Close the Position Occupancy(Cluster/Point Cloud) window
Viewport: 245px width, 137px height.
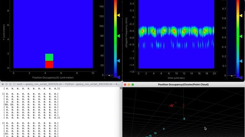pos(125,84)
